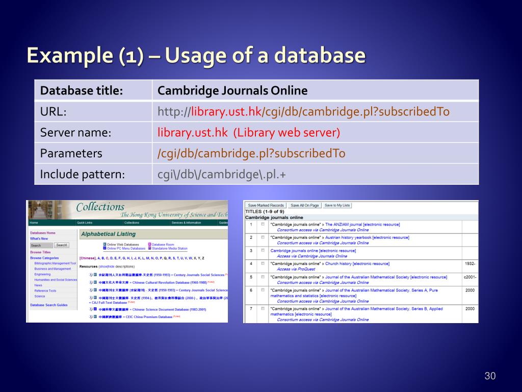Viewport: 522px width, 392px height.
Task: Select the Science category link
Action: pos(40,296)
